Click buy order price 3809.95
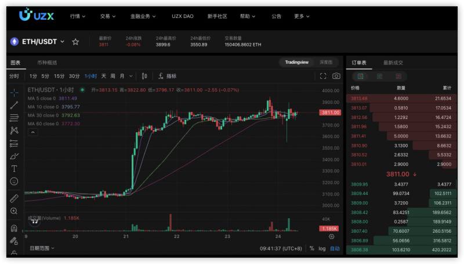The width and height of the screenshot is (464, 264). coord(359,184)
